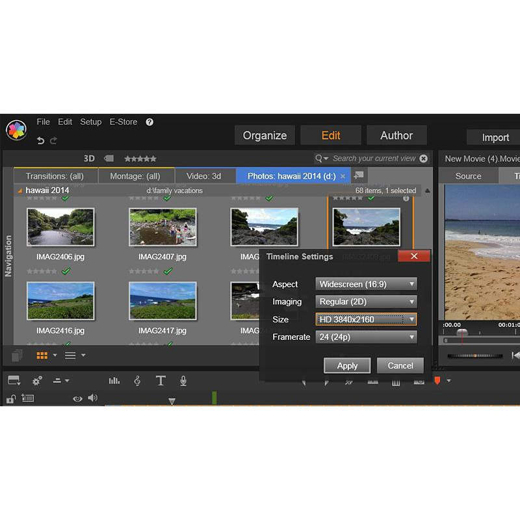Viewport: 520px width, 520px height.
Task: Open the ScoreFitter treble clef tool
Action: coord(137,381)
